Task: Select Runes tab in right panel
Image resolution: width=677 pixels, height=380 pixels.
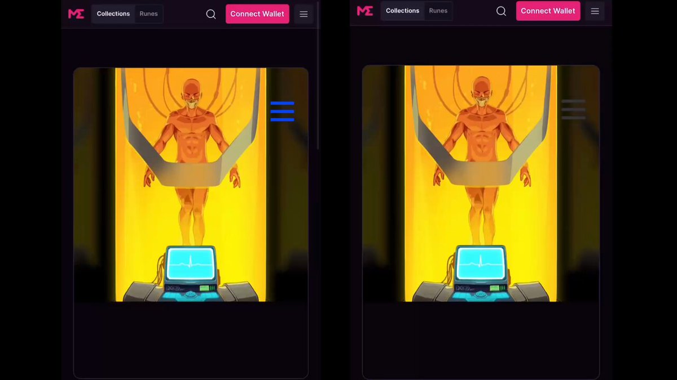Action: [x=438, y=11]
